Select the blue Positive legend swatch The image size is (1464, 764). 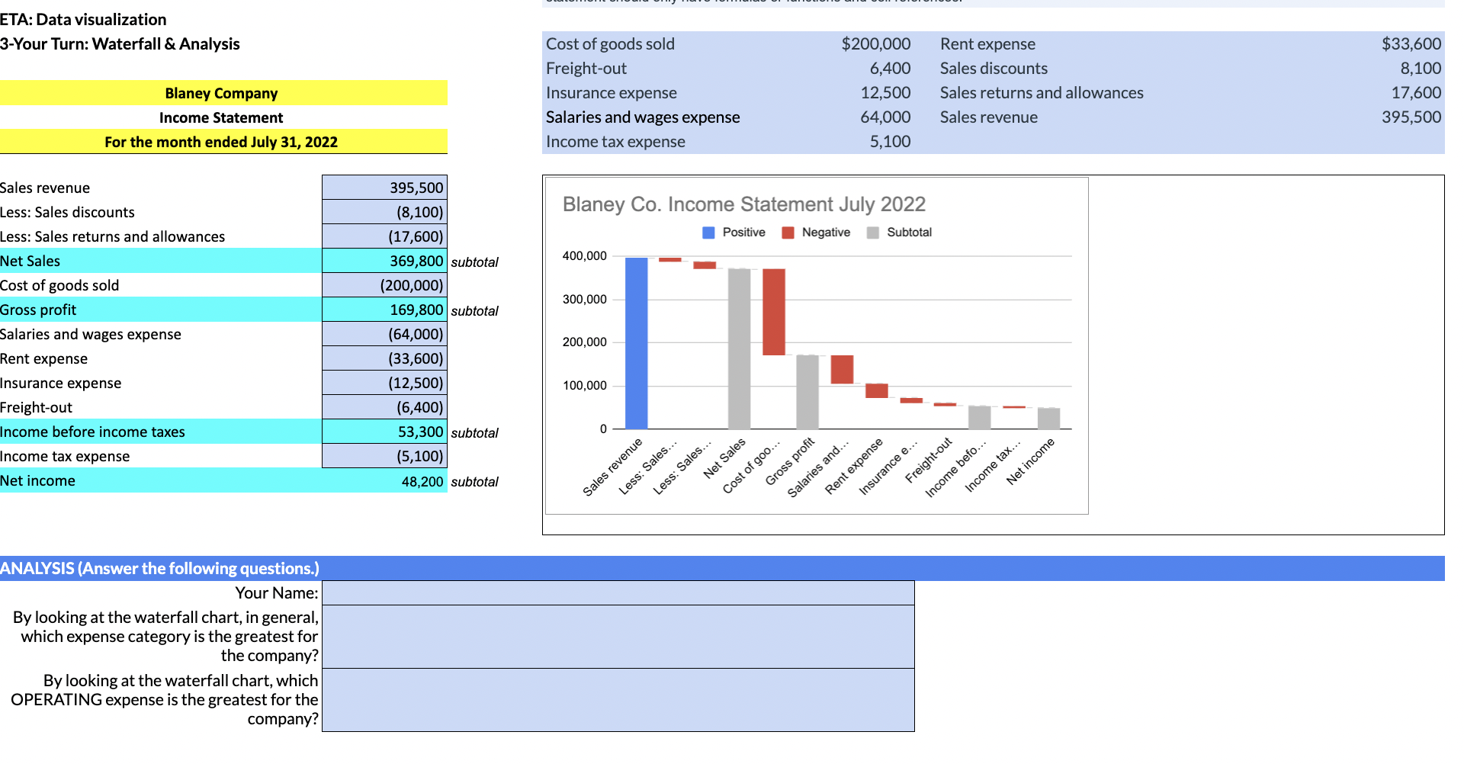click(707, 232)
